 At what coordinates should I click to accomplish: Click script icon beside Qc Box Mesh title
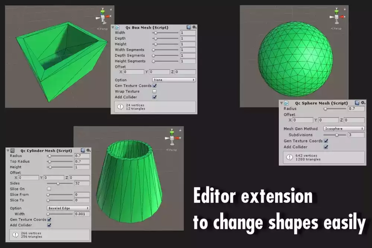tap(117, 28)
